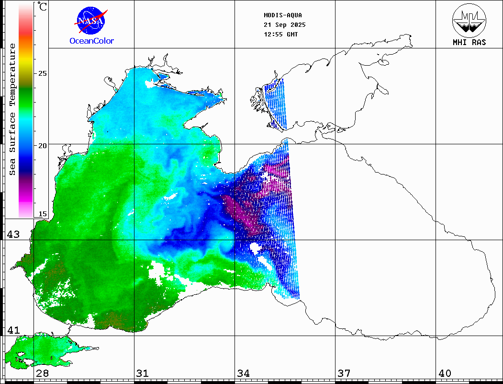This screenshot has height=384, width=503.
Task: Click the MHI RAS circular emblem
Action: coord(469,19)
